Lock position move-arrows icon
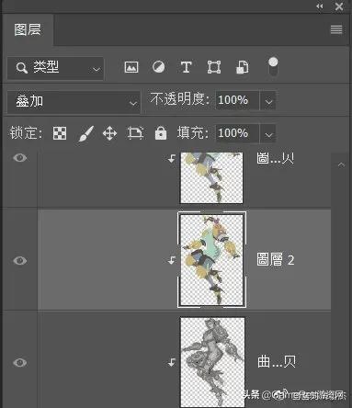 (109, 133)
